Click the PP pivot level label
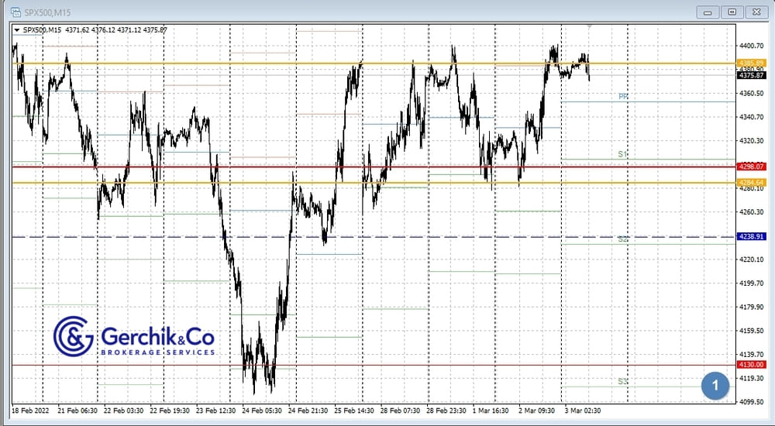The image size is (775, 426). [x=622, y=97]
